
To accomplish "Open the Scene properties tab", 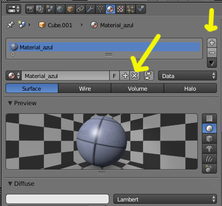I will pyautogui.click(x=50, y=9).
